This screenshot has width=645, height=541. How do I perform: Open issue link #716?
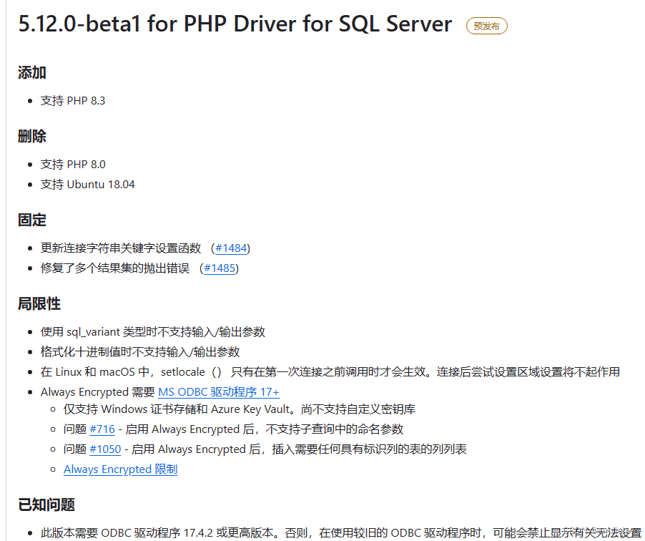click(x=102, y=429)
